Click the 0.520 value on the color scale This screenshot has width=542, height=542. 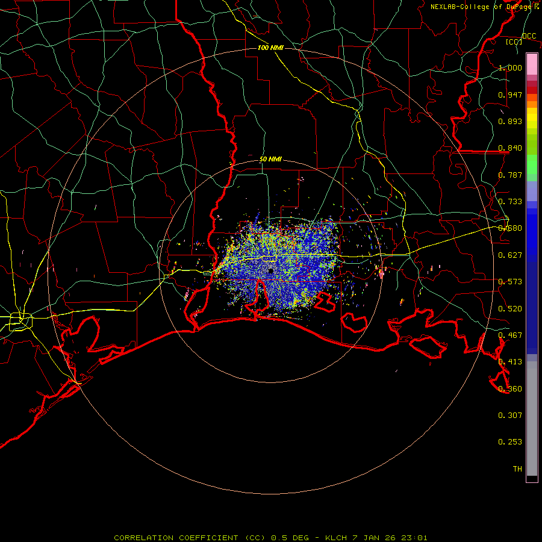point(510,309)
